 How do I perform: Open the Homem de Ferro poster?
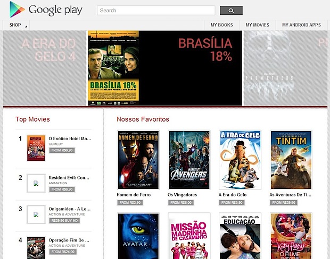[138, 160]
